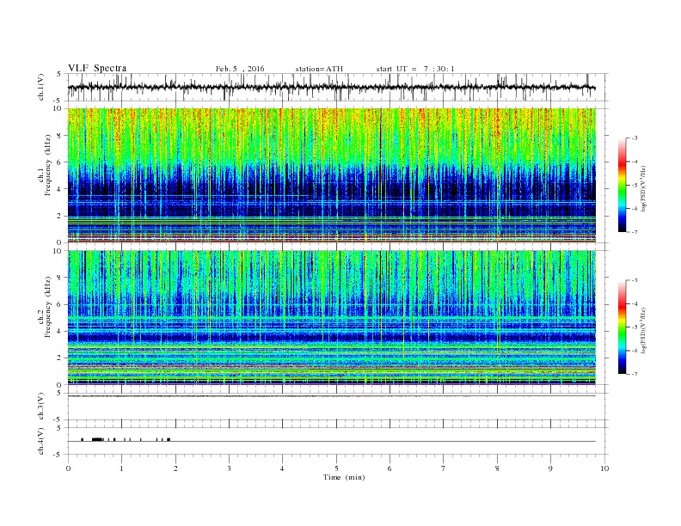Click the Time axis tick label "3"
The height and width of the screenshot is (526, 681).
pyautogui.click(x=229, y=468)
